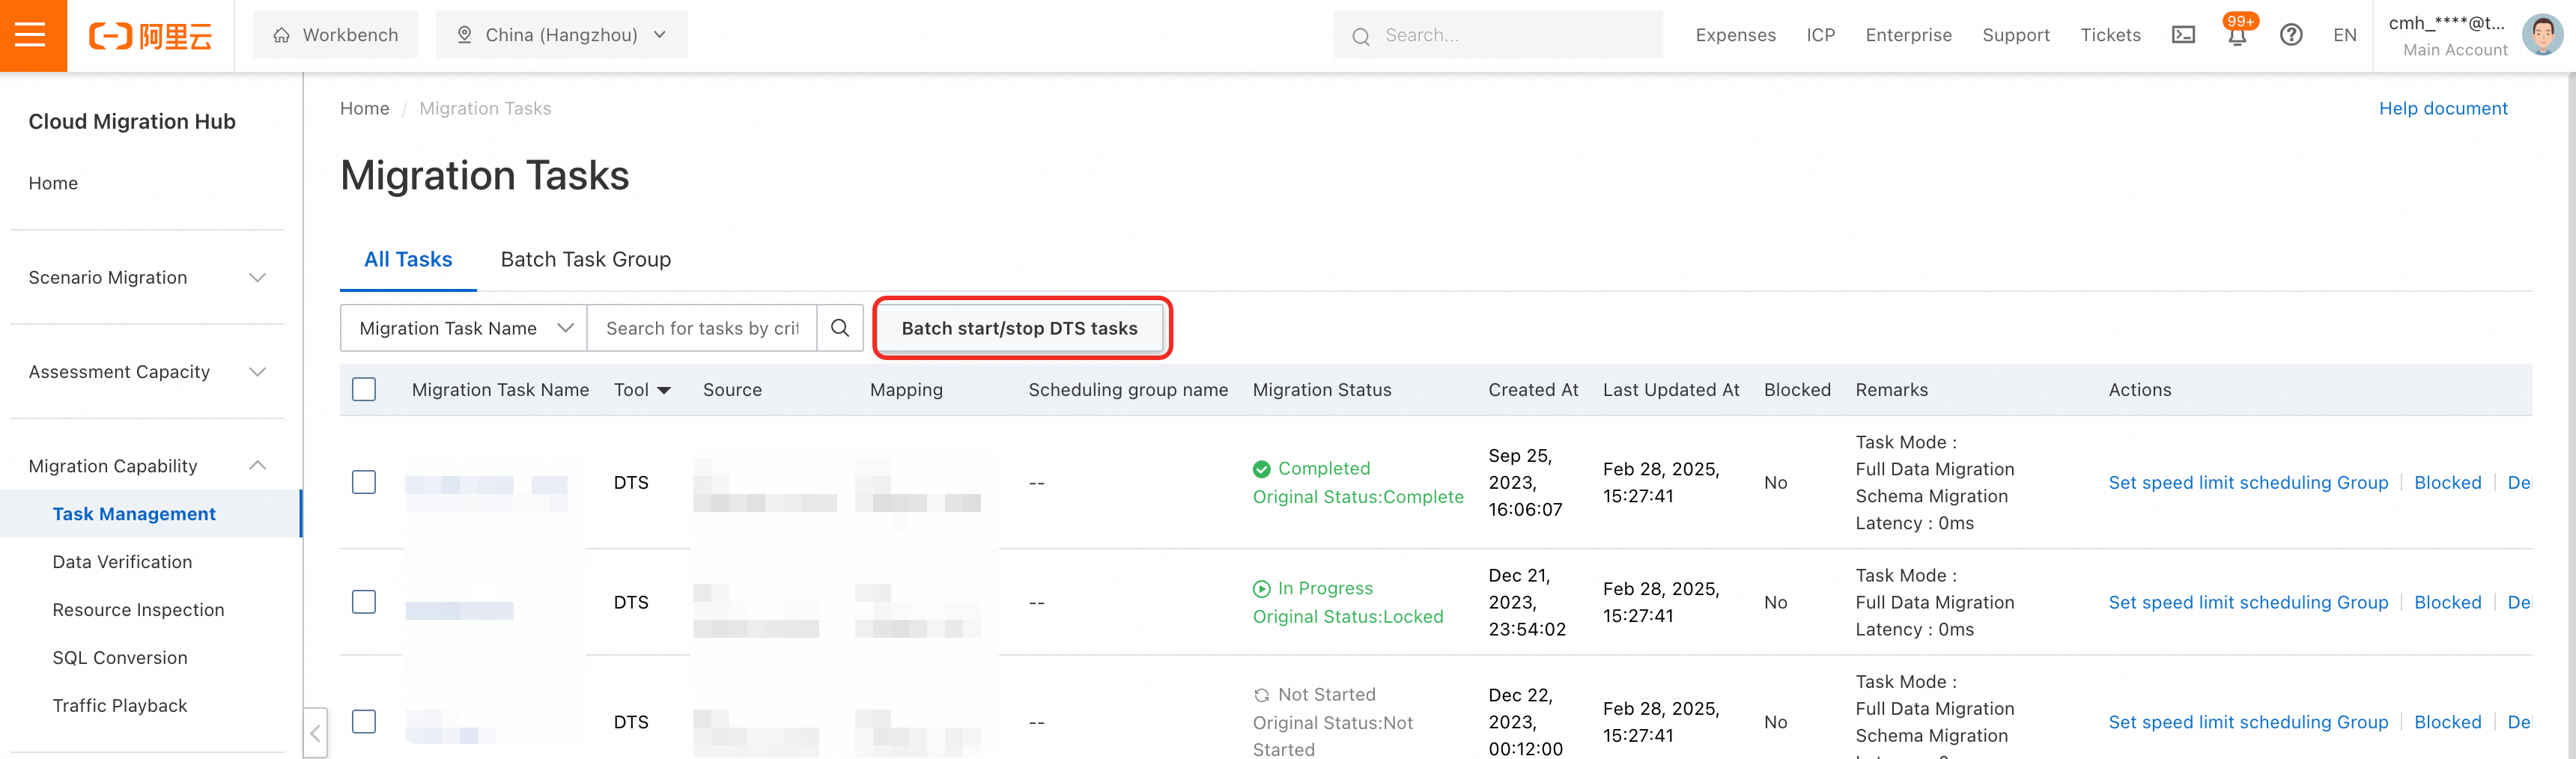
Task: Open Resource Inspection in the sidebar
Action: coord(138,609)
